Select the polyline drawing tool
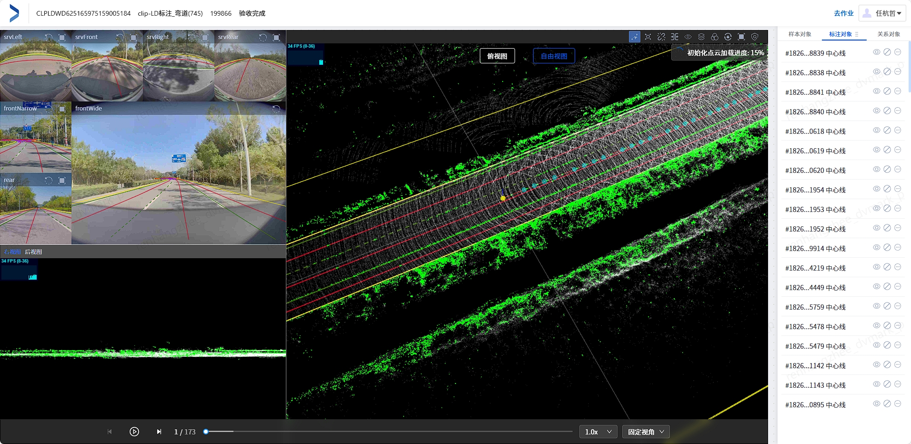This screenshot has height=444, width=911. pyautogui.click(x=635, y=37)
